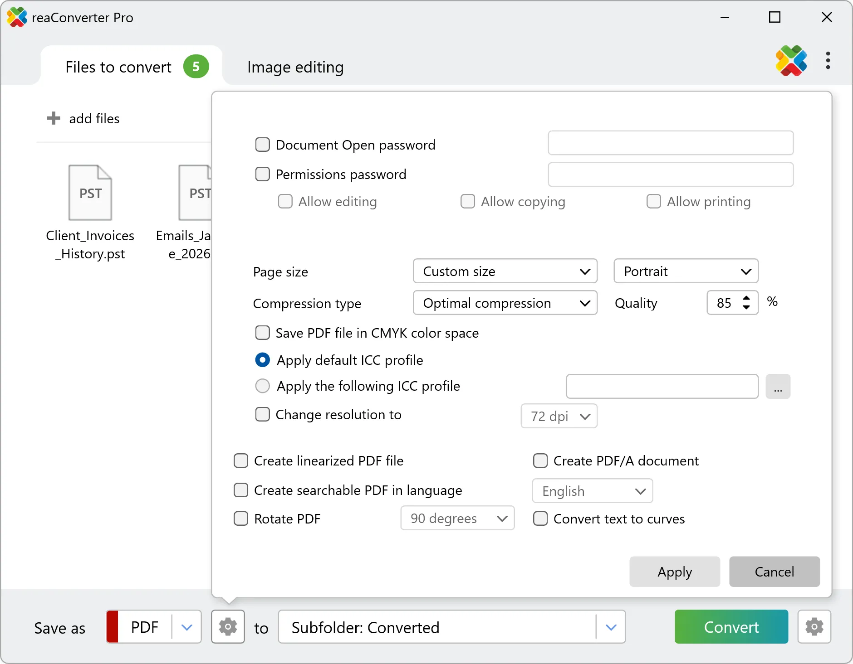
Task: Toggle Rotate PDF checkbox
Action: [x=240, y=519]
